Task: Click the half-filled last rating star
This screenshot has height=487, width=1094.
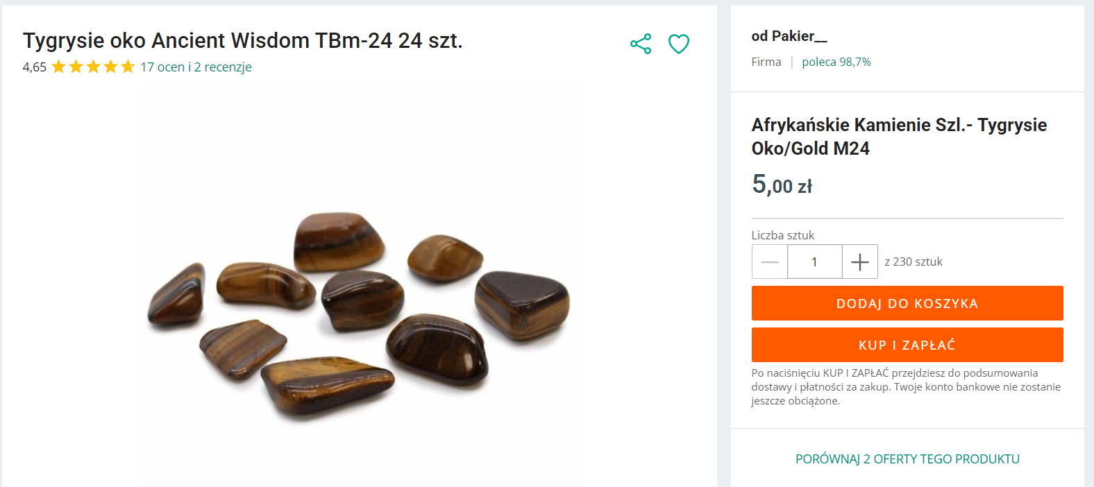Action: coord(128,67)
